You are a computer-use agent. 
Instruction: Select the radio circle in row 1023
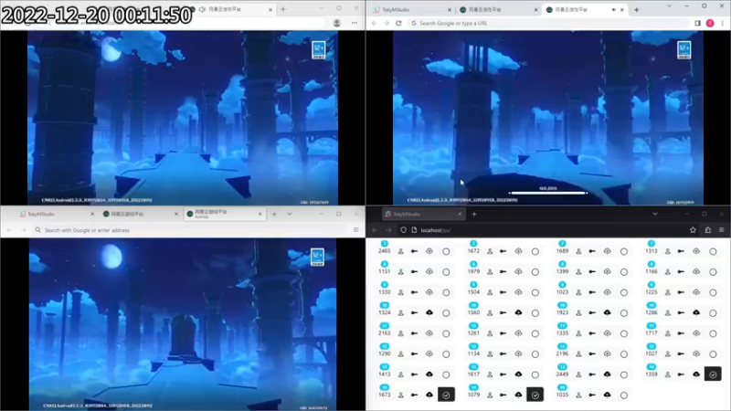click(624, 292)
